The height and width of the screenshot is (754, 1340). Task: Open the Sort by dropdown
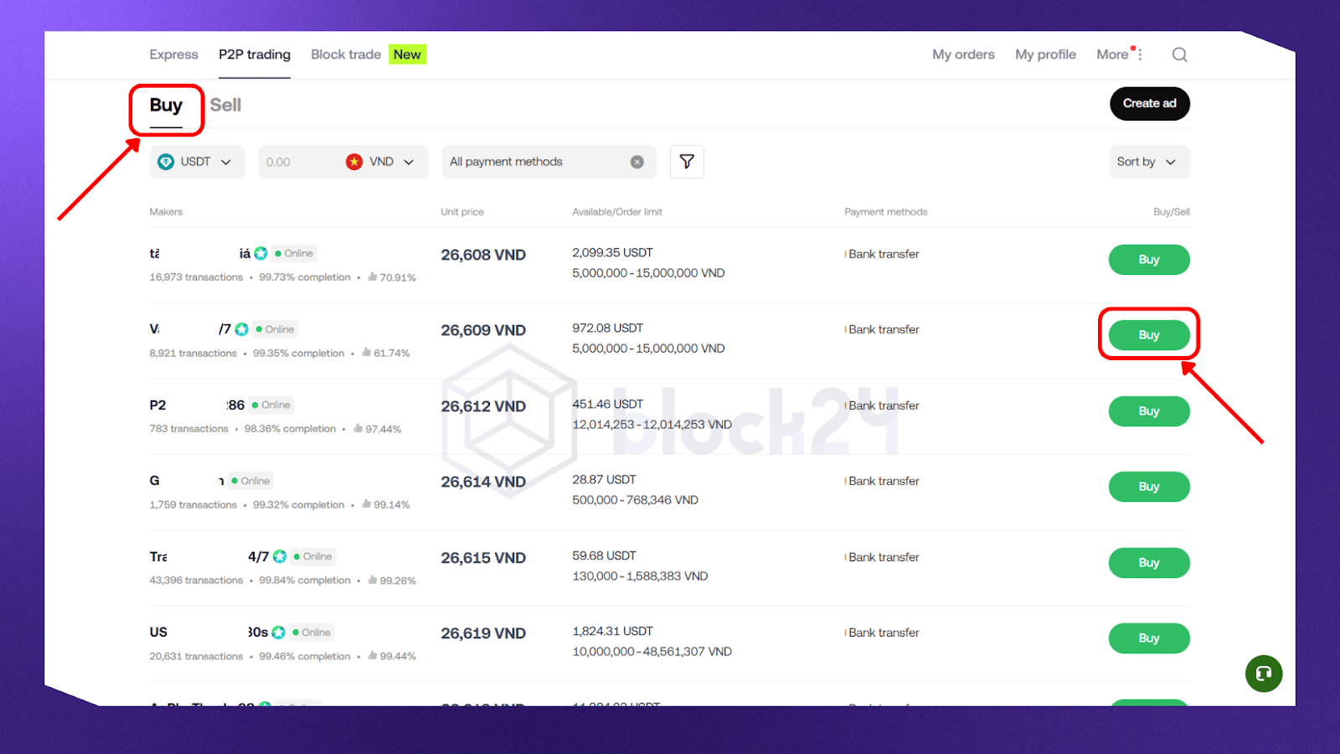click(1146, 162)
